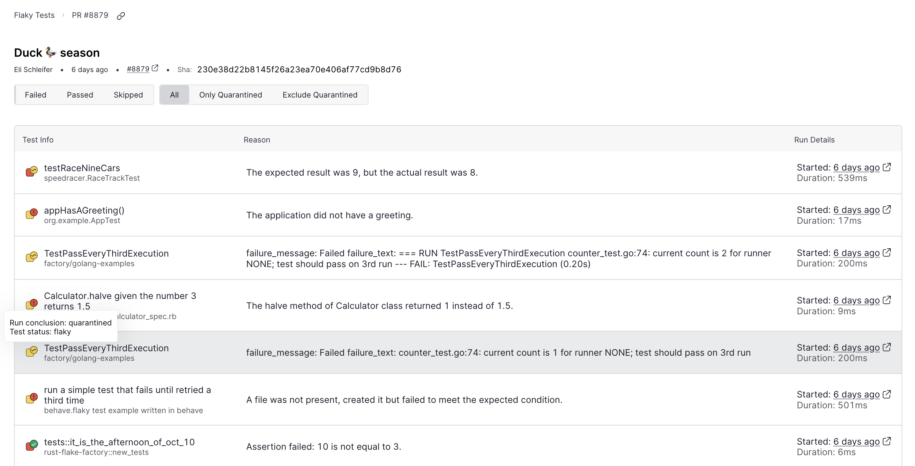
Task: Open the external run icon on the 501ms row
Action: pos(887,394)
